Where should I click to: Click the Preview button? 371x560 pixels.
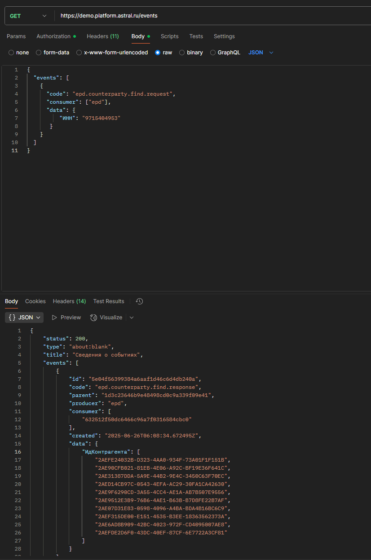click(x=66, y=317)
